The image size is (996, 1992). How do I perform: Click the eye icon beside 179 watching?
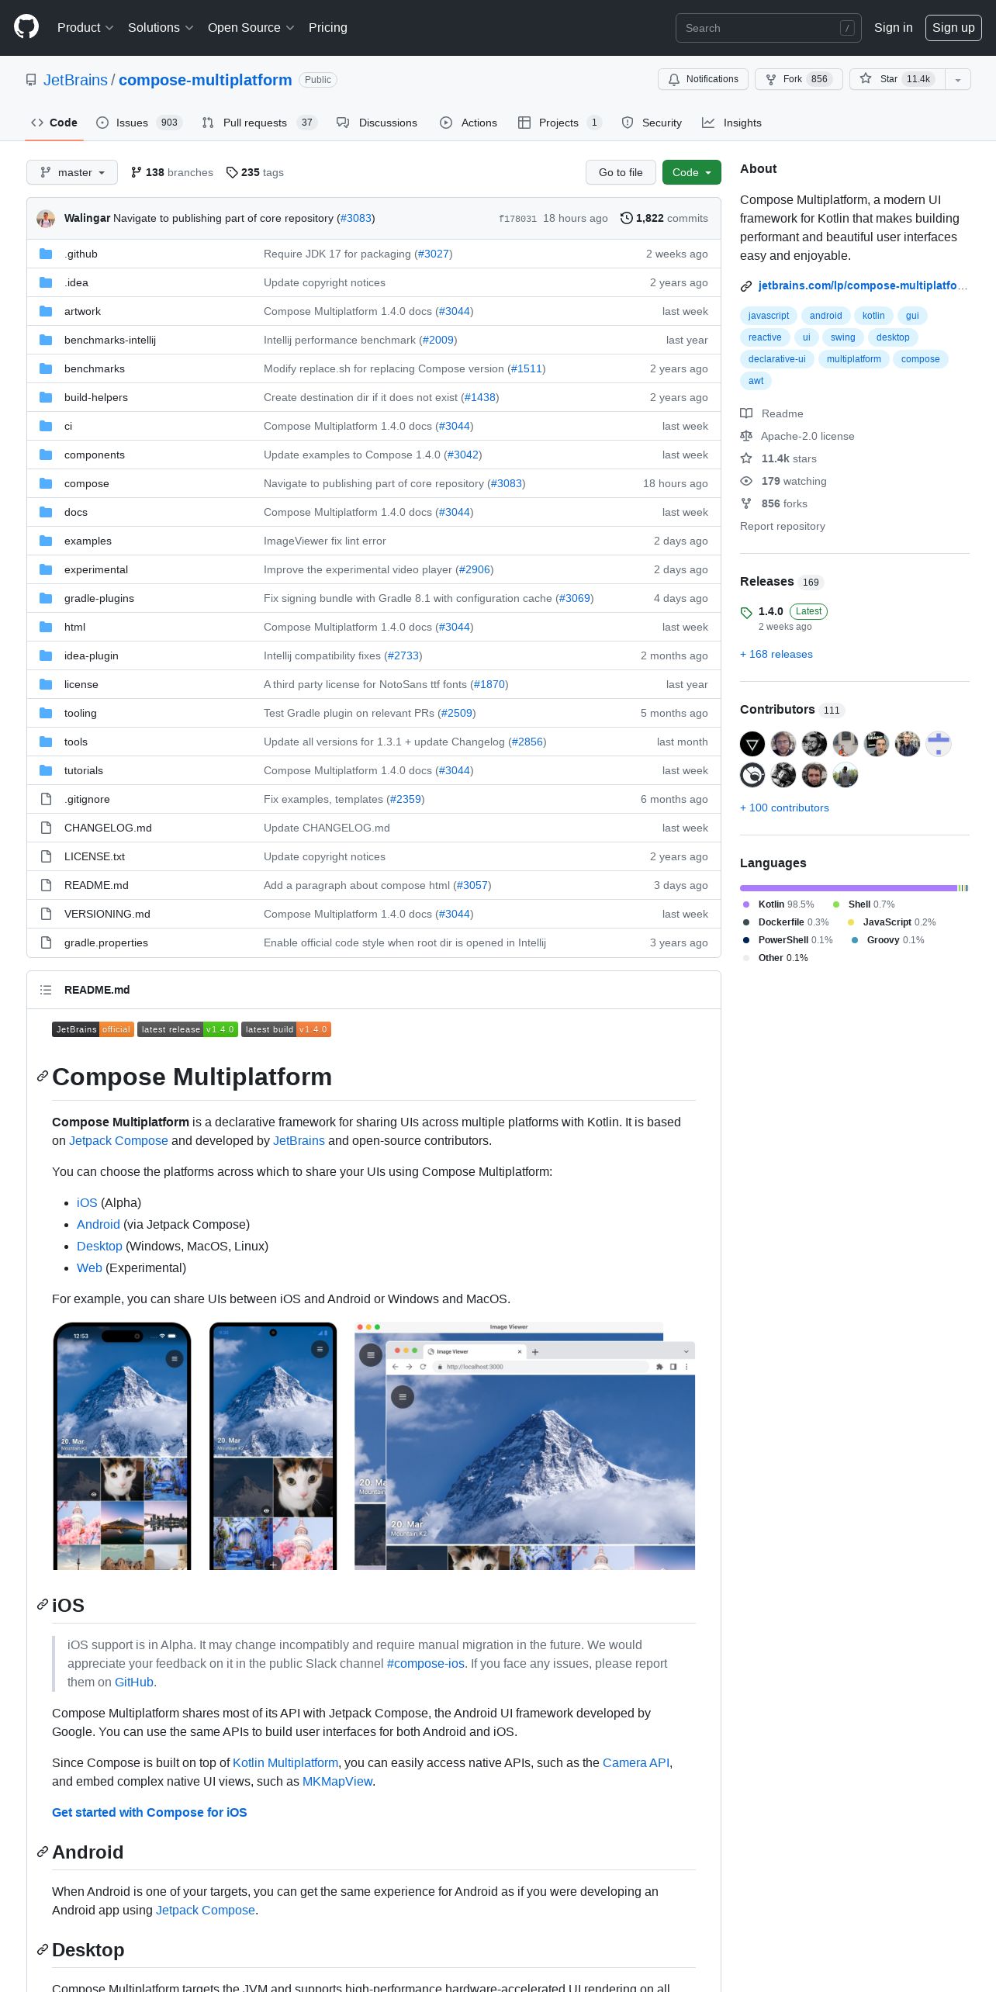tap(746, 481)
